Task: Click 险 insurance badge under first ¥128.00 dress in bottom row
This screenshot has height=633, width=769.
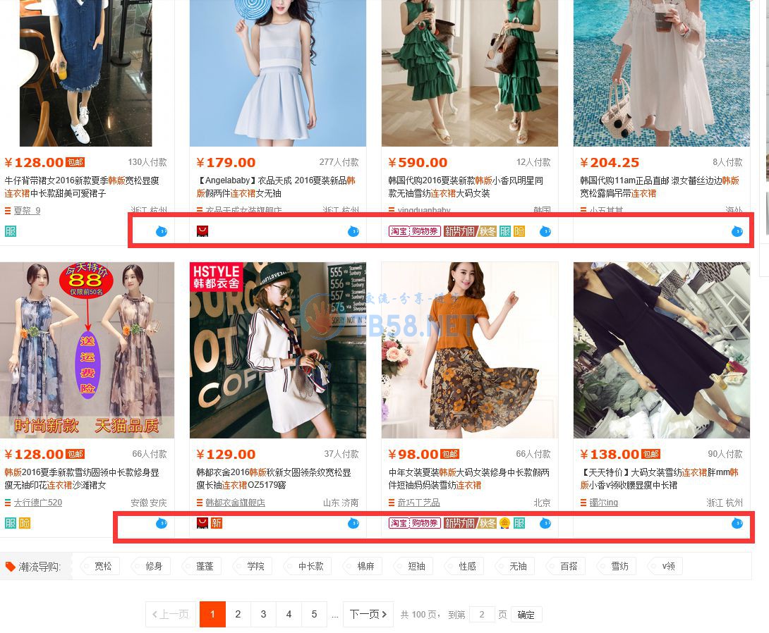Action: [25, 523]
